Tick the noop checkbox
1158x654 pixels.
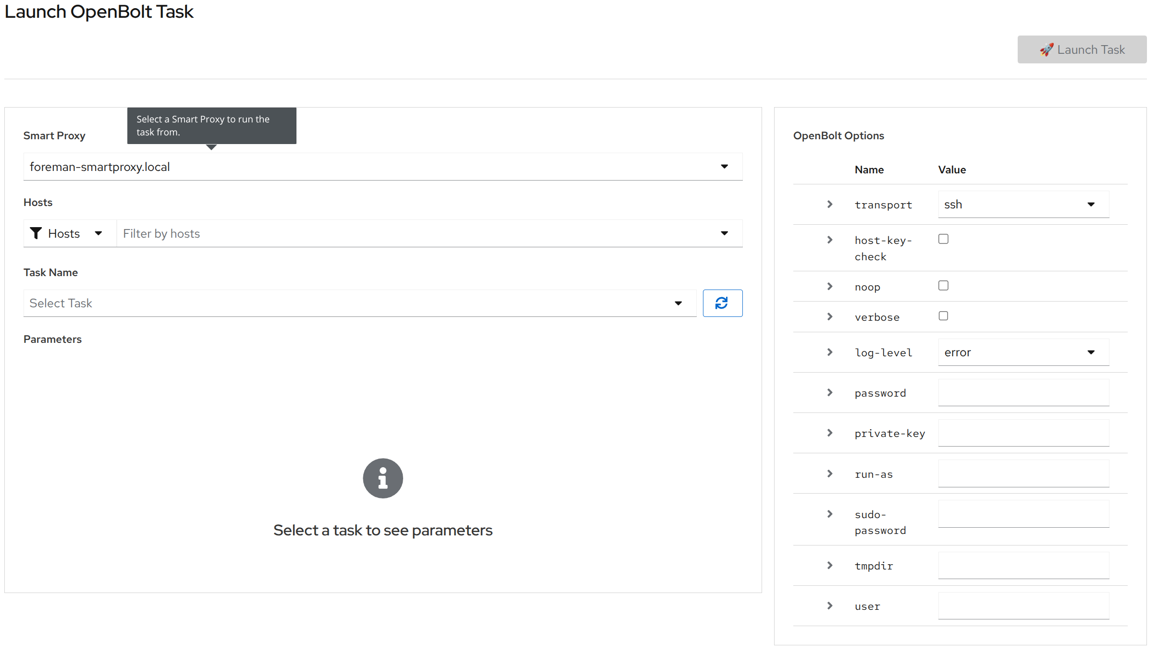(x=943, y=286)
